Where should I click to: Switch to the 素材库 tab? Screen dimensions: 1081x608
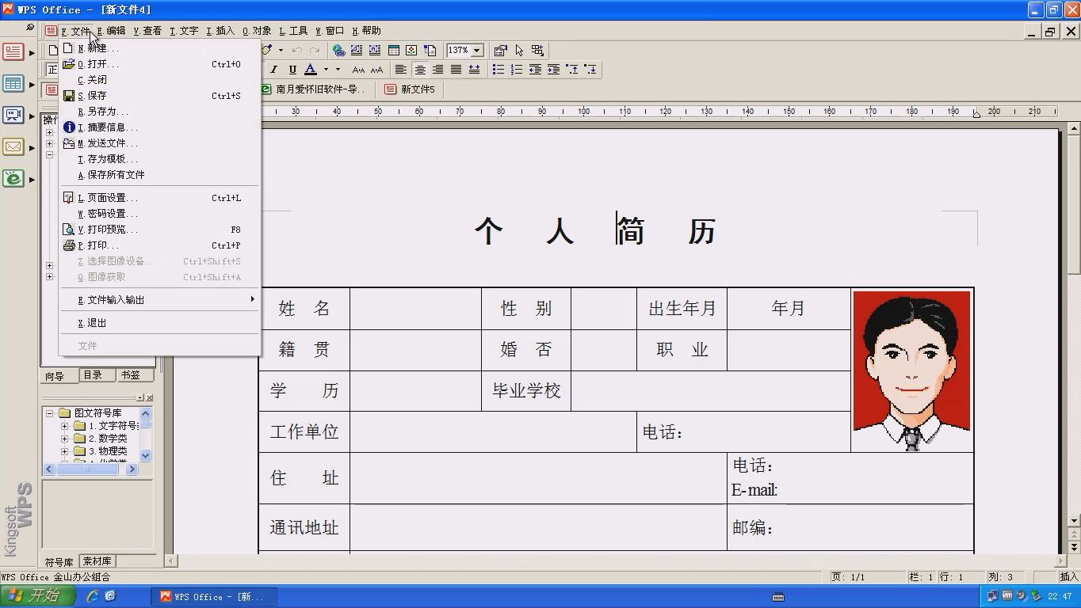pos(97,561)
